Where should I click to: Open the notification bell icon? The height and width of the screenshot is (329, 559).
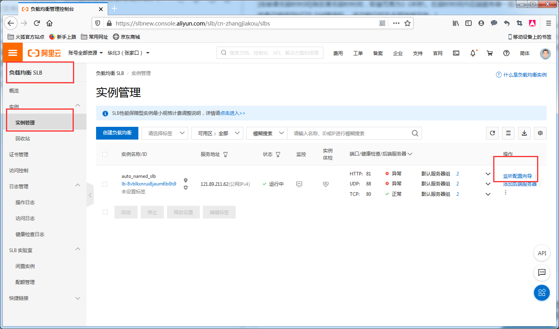[473, 53]
